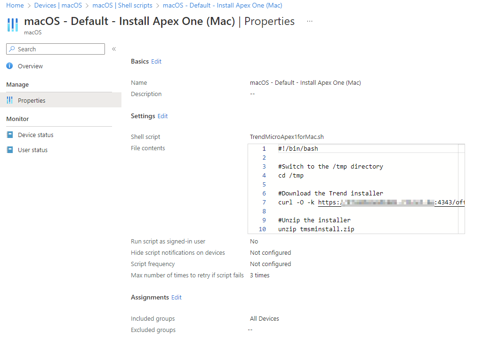Click the '#Switch to the /tmp directory' comment
This screenshot has width=482, height=348.
click(330, 167)
